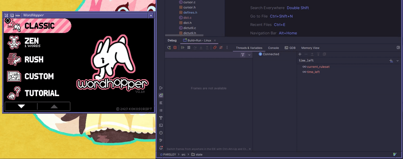Stop the running debug process
The width and height of the screenshot is (403, 159).
(x=175, y=48)
